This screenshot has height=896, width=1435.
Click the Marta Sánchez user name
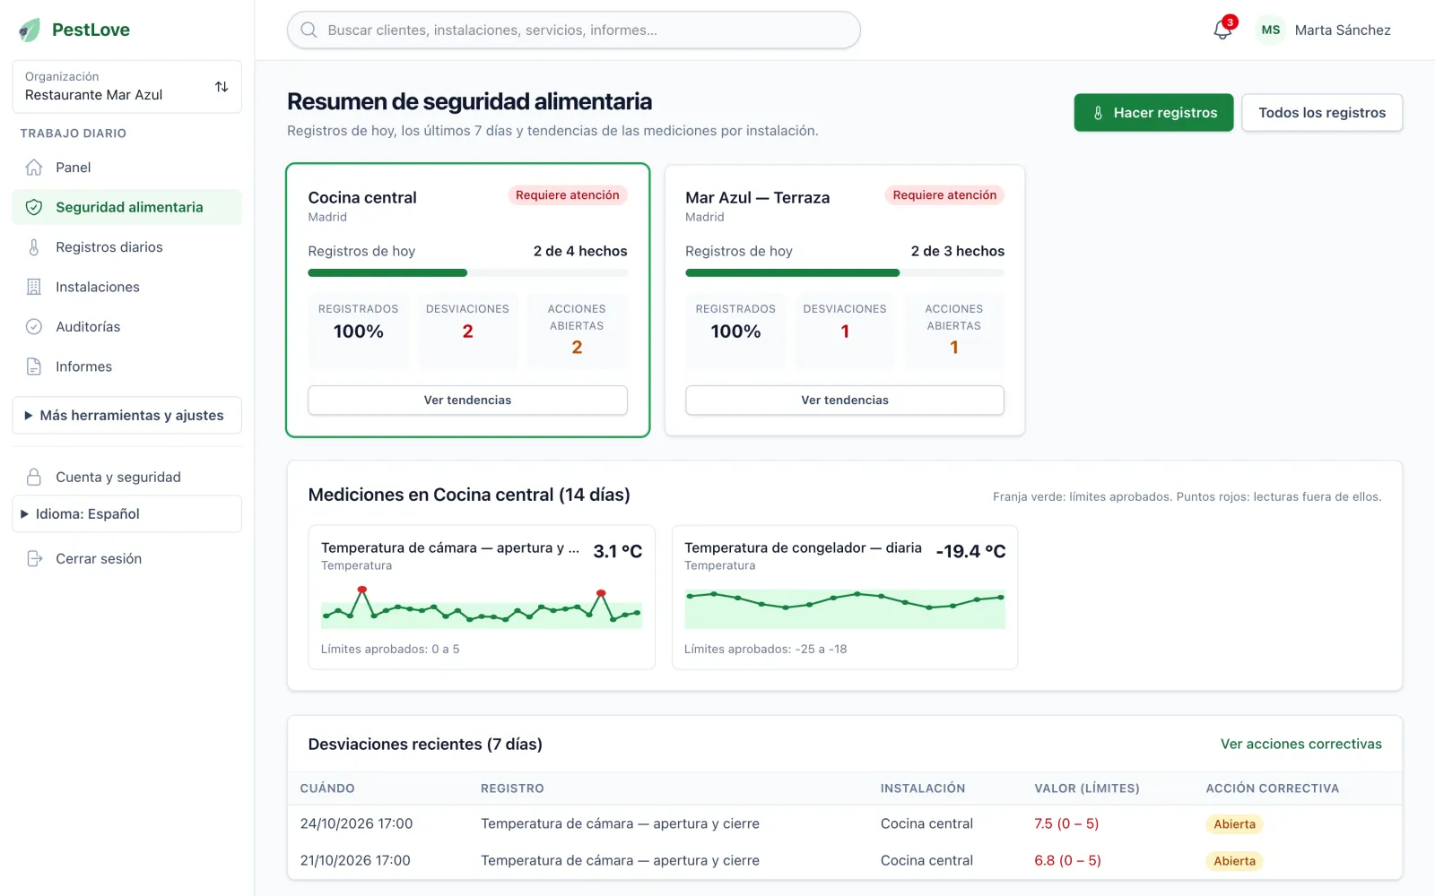point(1343,30)
